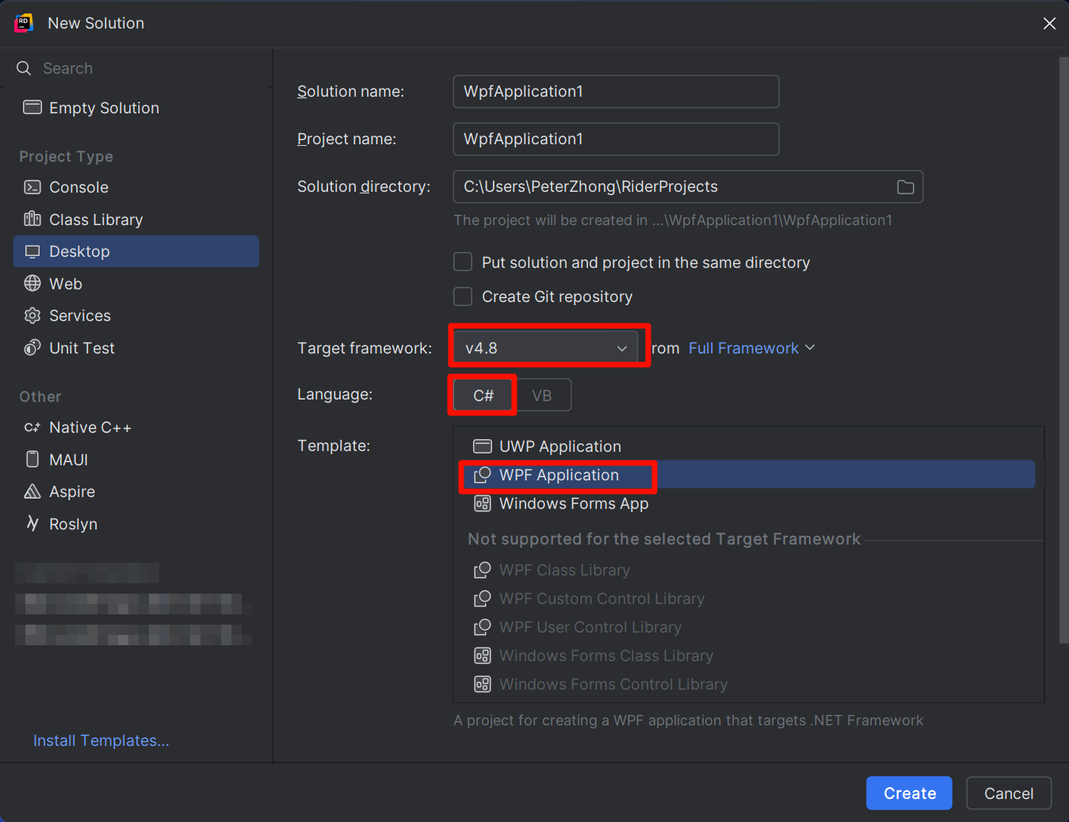Click the Solution name field
The height and width of the screenshot is (822, 1069).
[616, 91]
